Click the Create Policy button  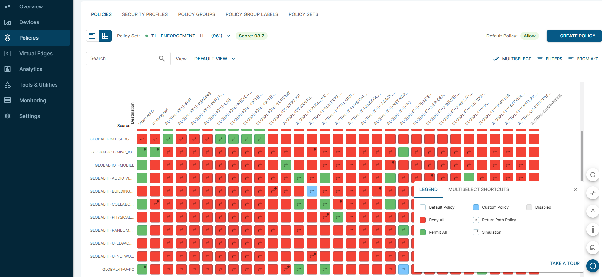point(574,36)
